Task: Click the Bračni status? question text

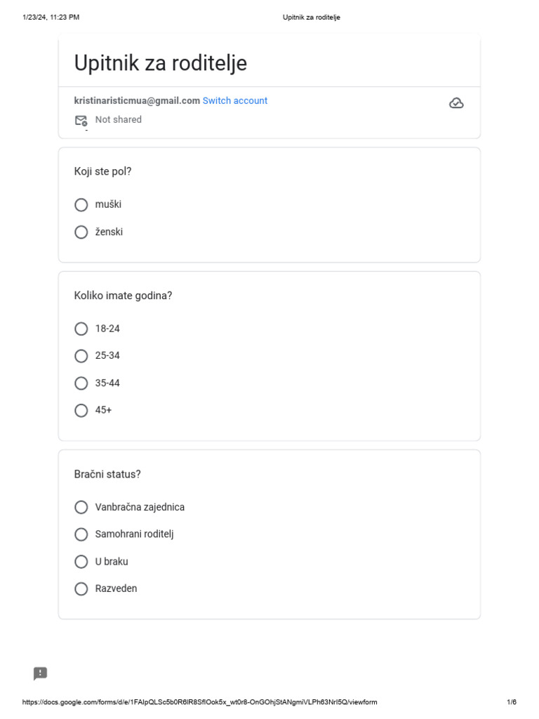Action: click(107, 474)
